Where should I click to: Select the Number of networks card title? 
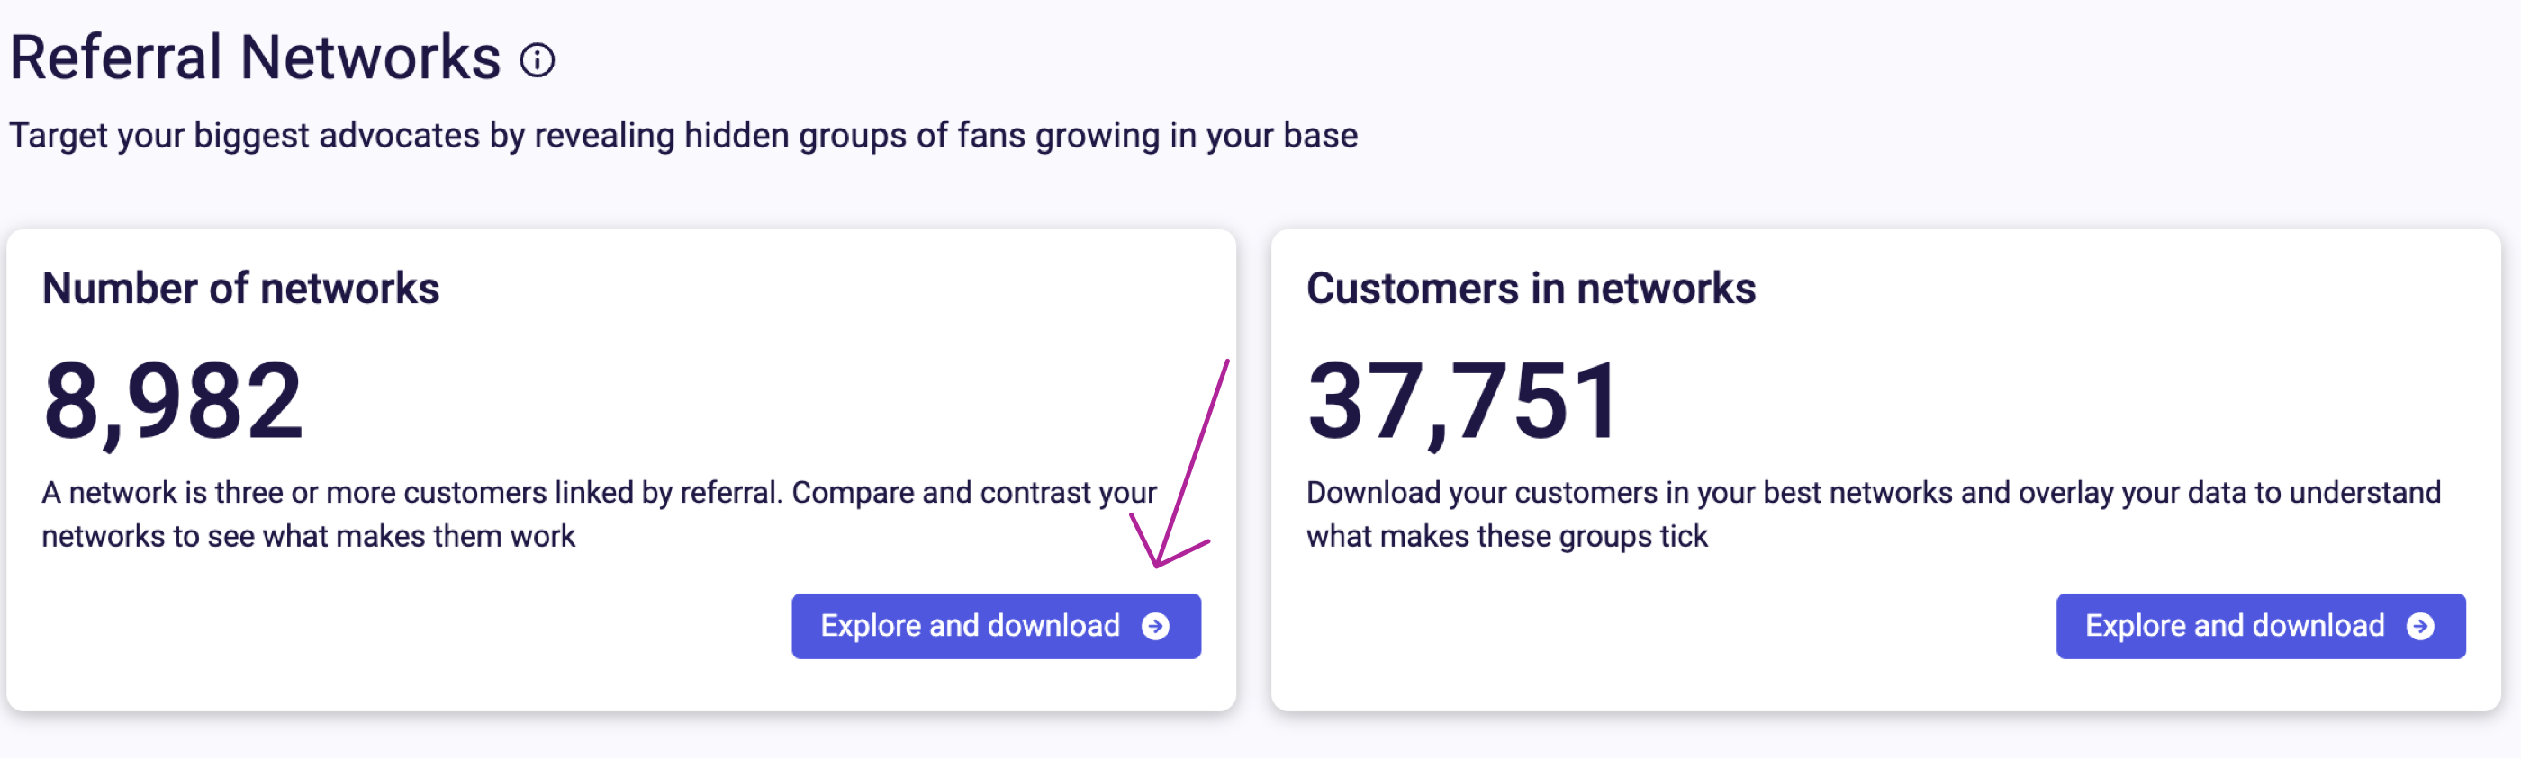(240, 289)
